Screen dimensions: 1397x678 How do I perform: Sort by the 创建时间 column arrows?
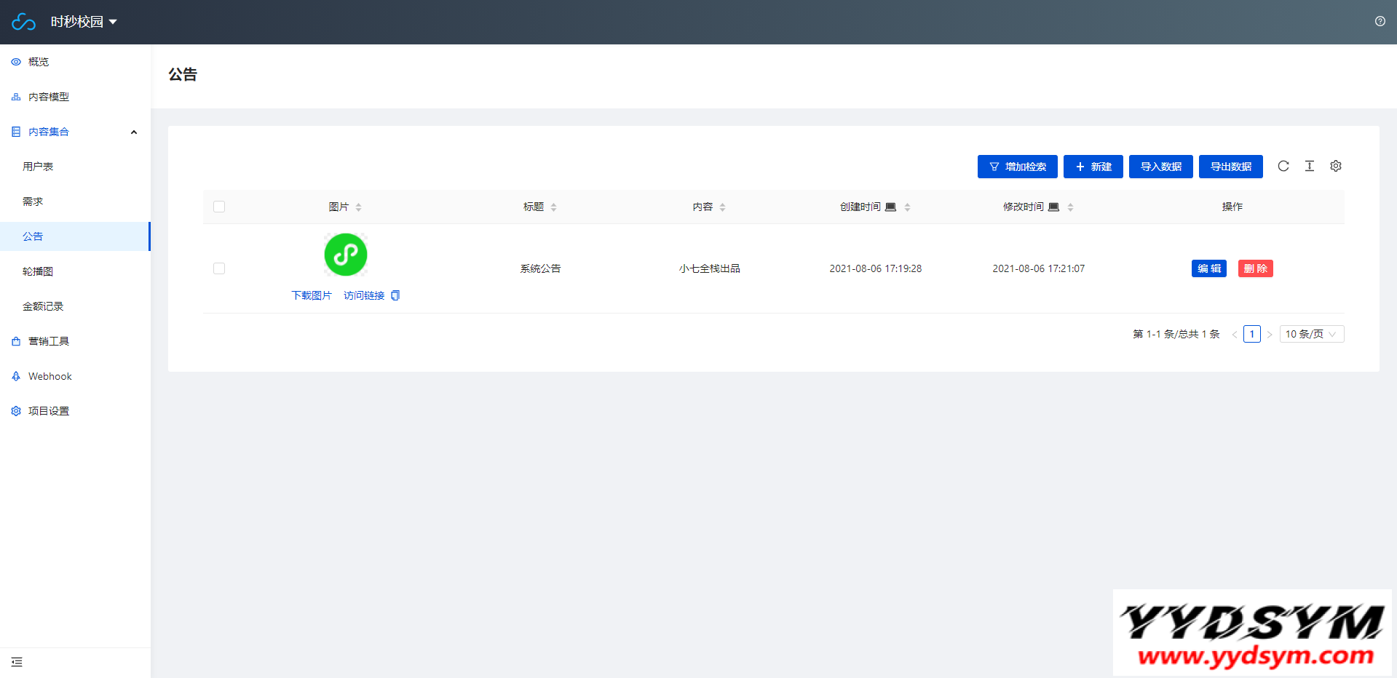907,207
